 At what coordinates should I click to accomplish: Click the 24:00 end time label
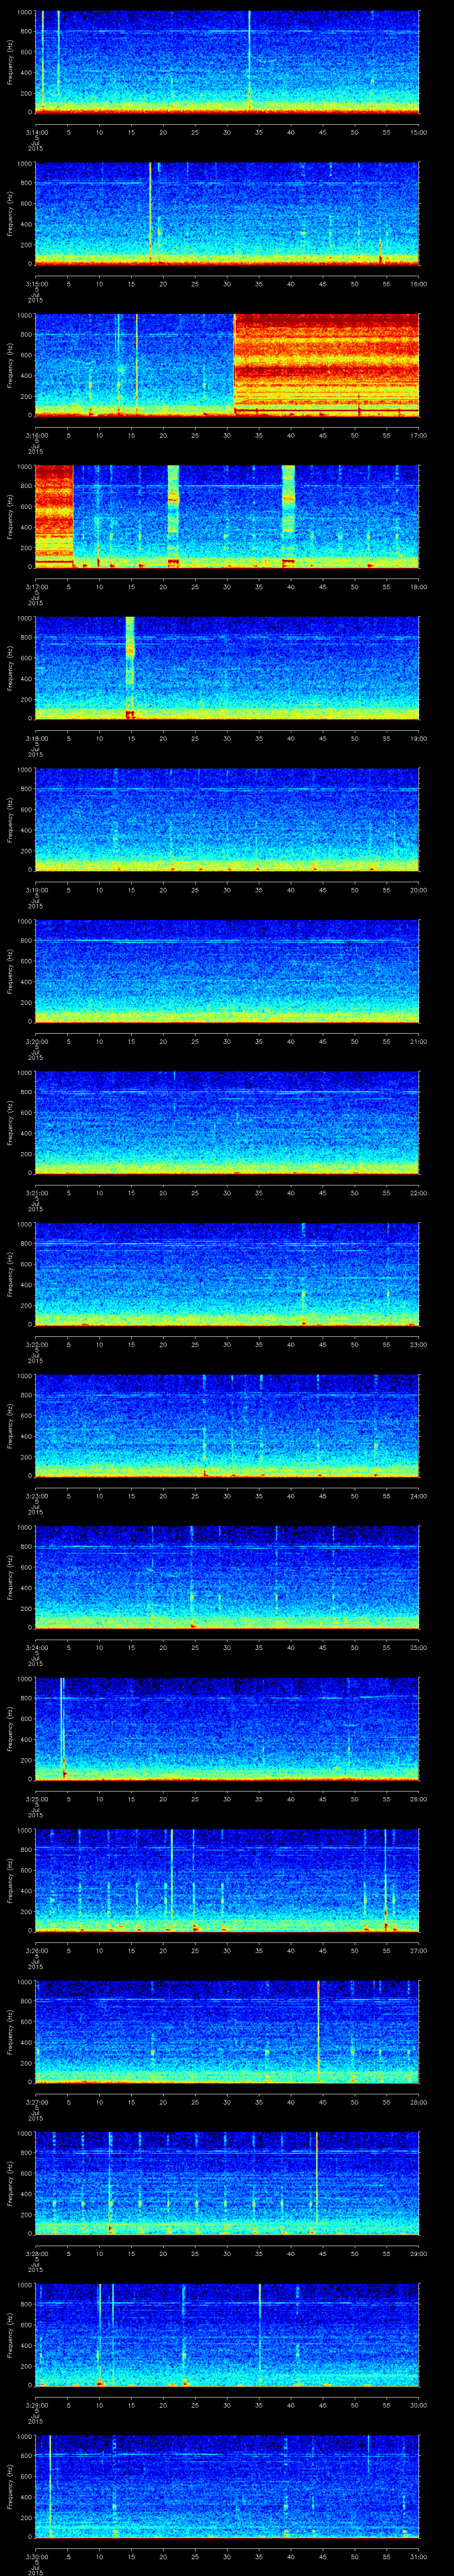tap(418, 1495)
